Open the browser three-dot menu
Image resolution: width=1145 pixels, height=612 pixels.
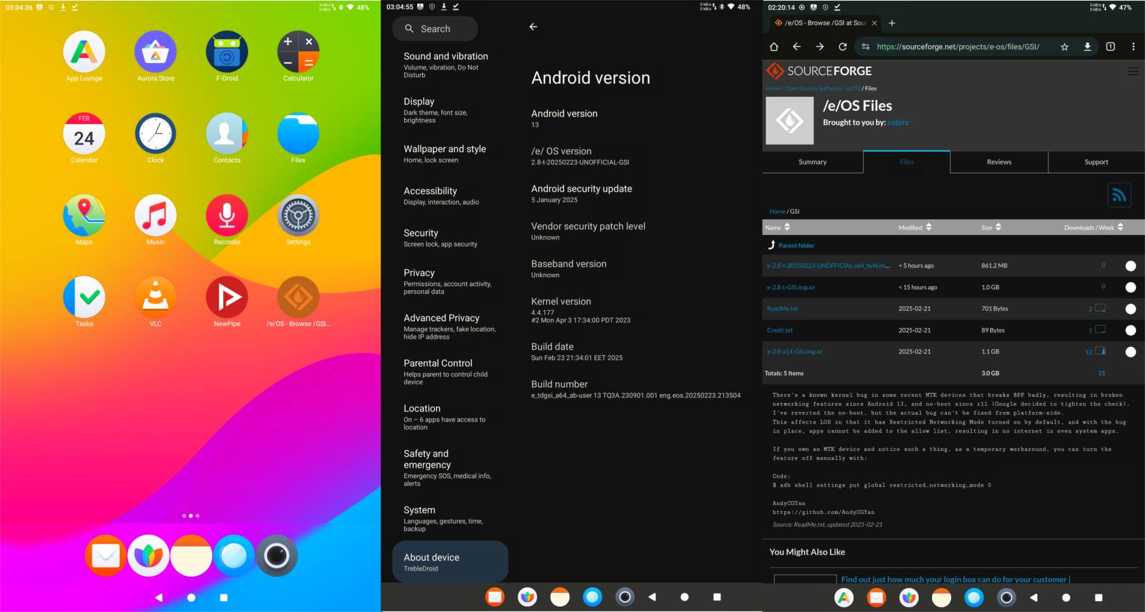tap(1134, 46)
